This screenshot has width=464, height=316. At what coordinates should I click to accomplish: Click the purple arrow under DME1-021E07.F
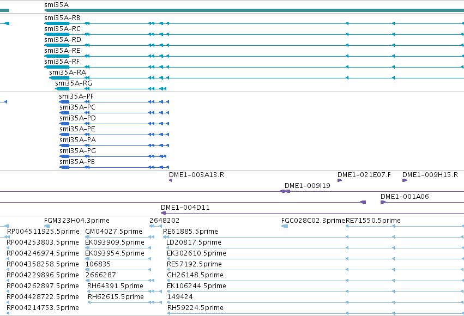click(x=340, y=180)
